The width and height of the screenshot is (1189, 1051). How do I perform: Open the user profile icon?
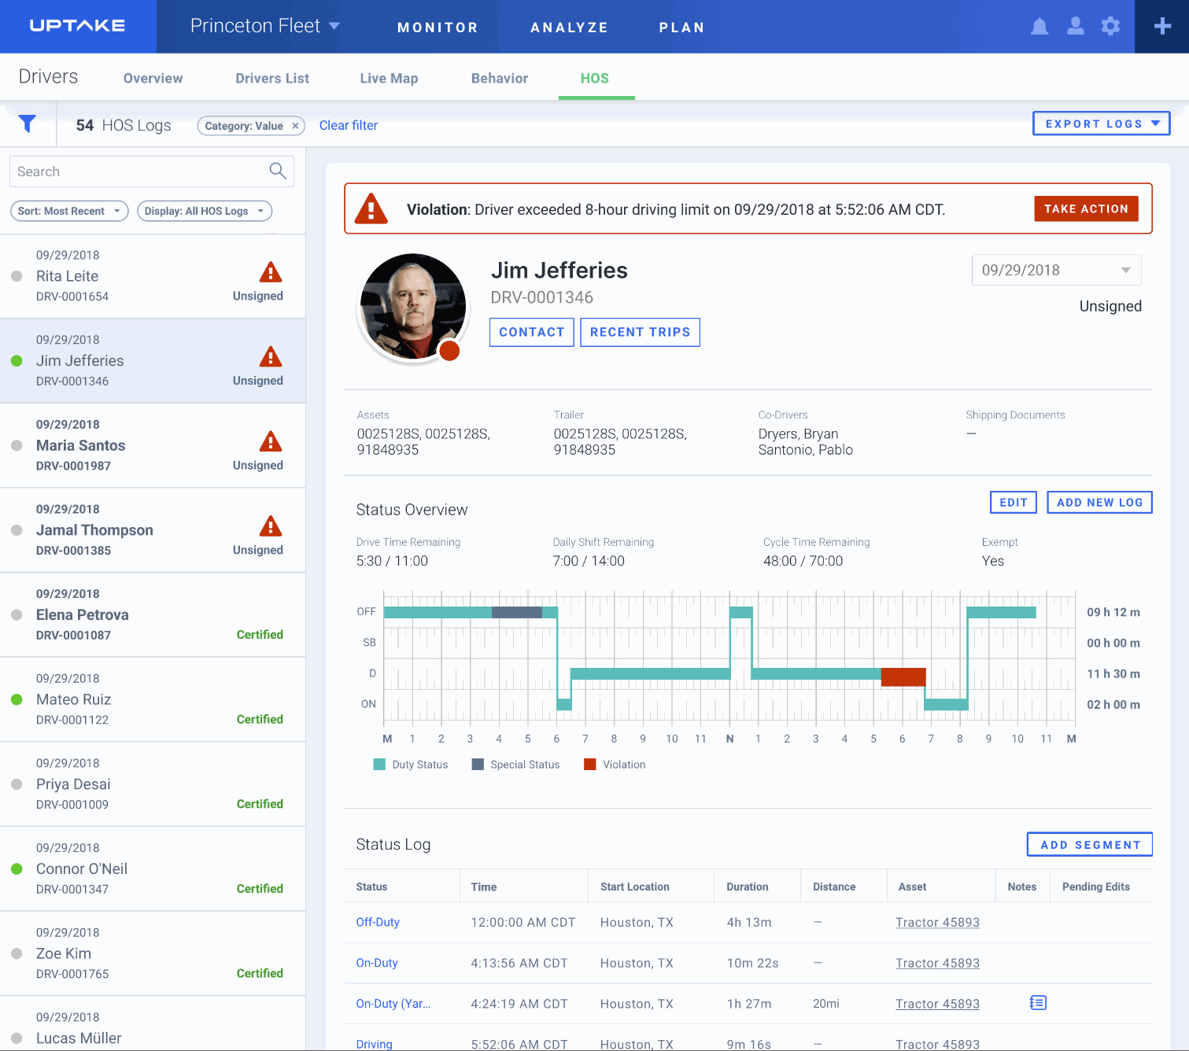(1075, 27)
